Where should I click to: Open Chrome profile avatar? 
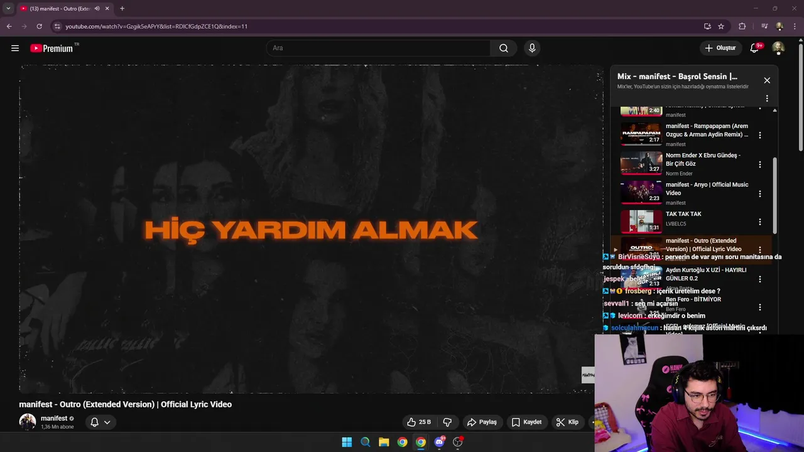(x=780, y=26)
